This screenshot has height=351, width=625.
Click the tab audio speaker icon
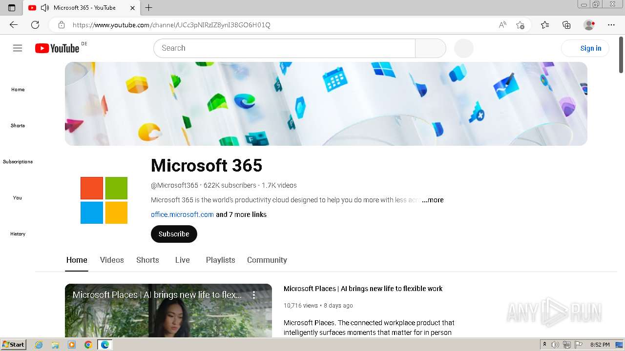tap(45, 7)
